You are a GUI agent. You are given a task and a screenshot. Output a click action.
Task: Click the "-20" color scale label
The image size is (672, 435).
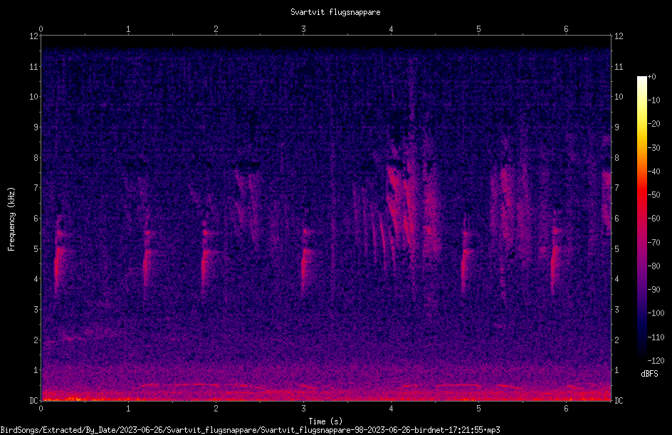654,124
